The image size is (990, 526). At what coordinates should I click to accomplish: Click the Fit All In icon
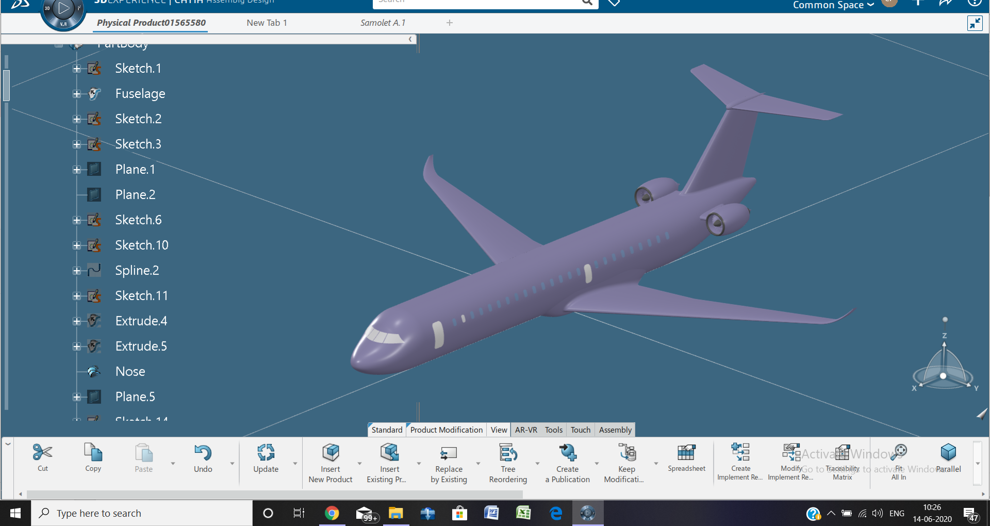pyautogui.click(x=899, y=452)
